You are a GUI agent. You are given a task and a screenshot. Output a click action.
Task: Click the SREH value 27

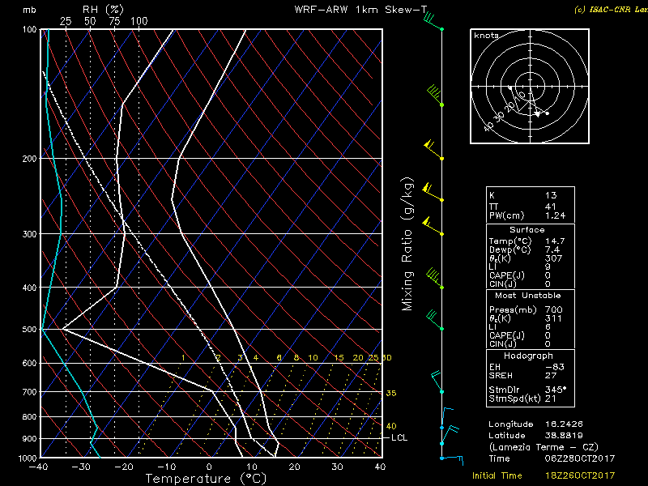pos(551,376)
